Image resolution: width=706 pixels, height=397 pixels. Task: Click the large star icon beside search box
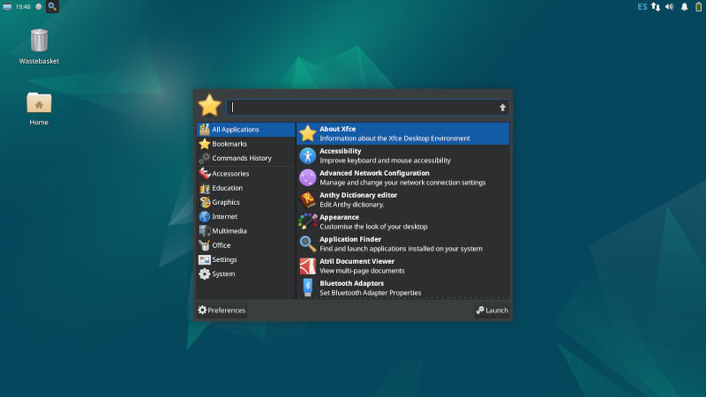209,106
